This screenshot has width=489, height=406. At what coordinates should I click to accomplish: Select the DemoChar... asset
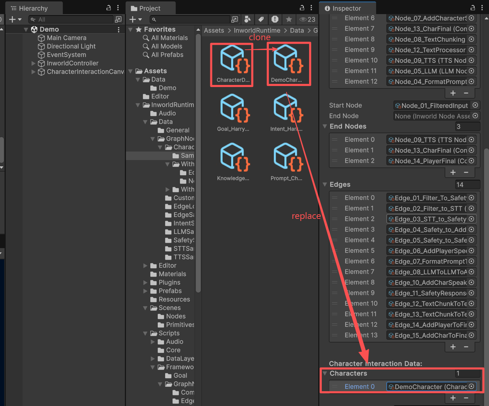coord(286,64)
